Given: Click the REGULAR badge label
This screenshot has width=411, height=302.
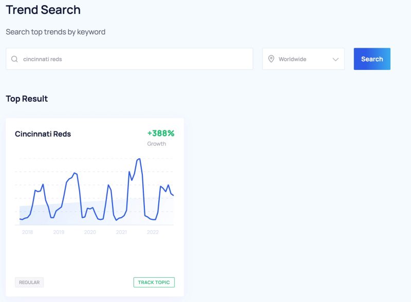Looking at the screenshot, I should click(30, 282).
